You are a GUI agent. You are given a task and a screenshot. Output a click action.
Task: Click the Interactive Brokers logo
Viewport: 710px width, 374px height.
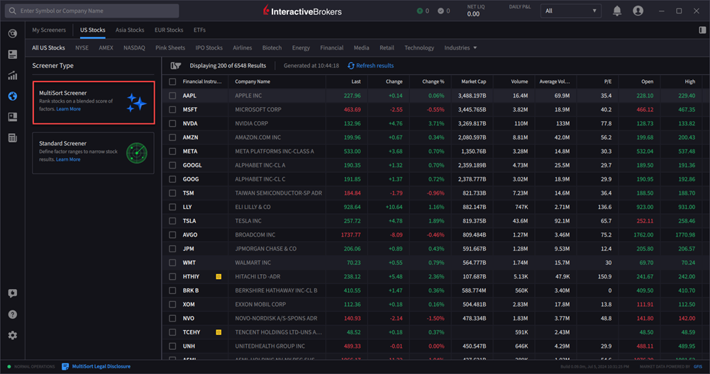tap(302, 11)
